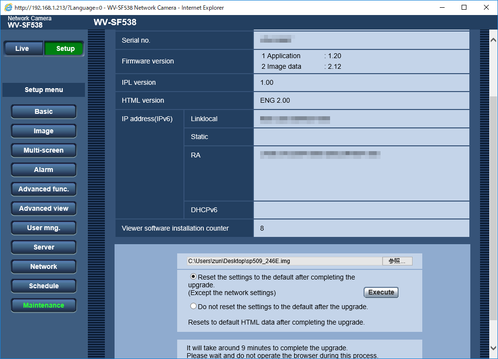Switch to the Live view
This screenshot has height=359, width=498.
click(x=23, y=48)
